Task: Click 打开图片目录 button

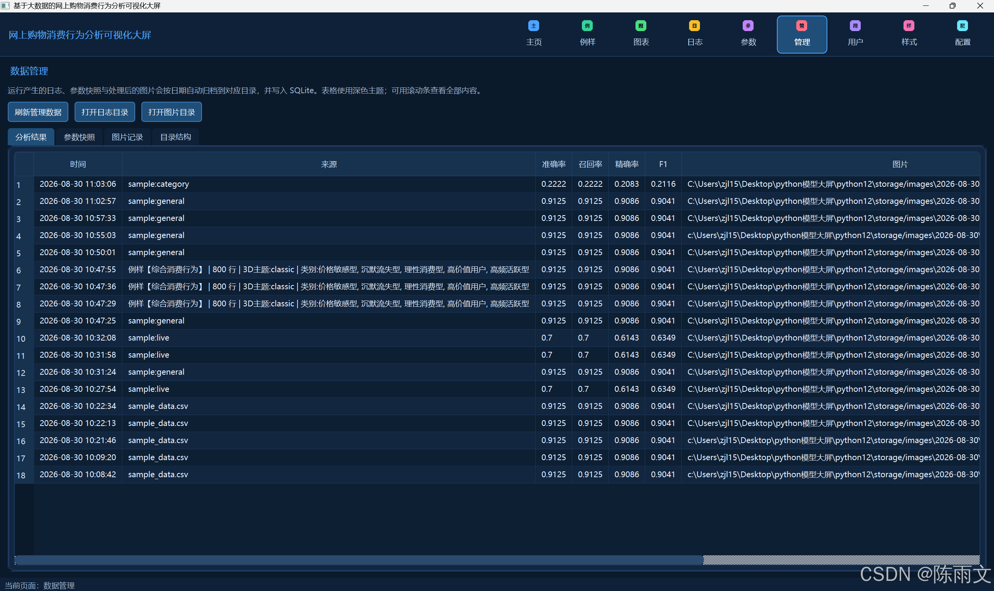Action: tap(172, 112)
